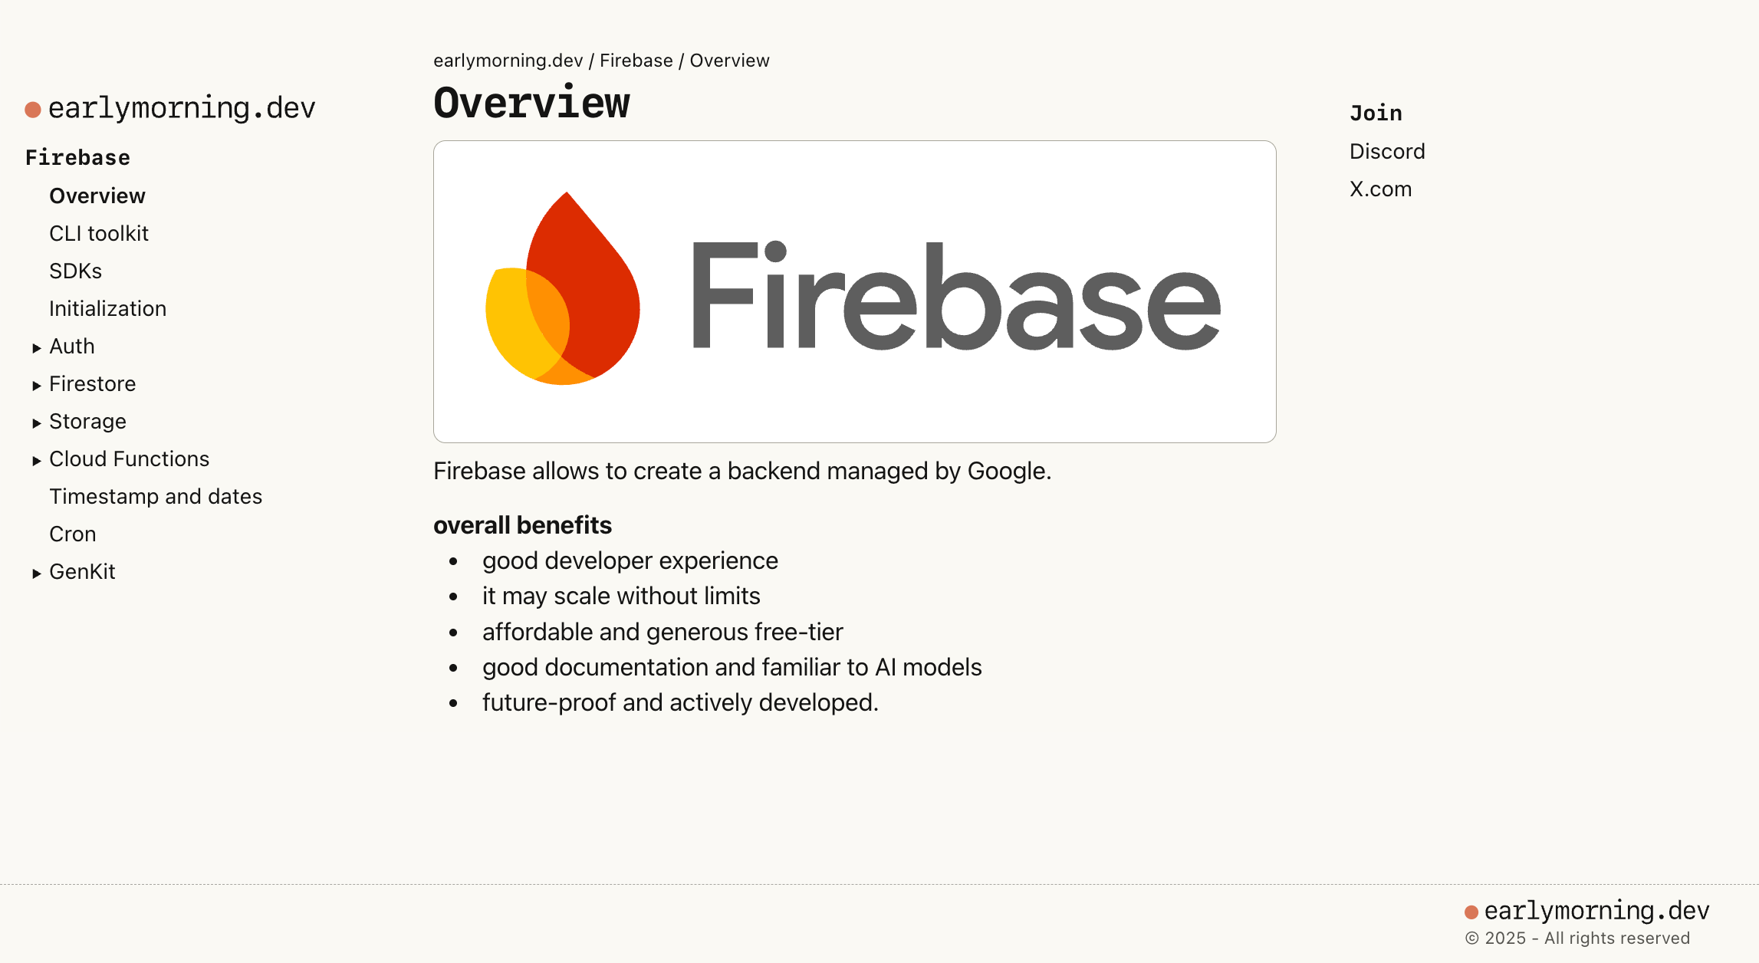Open the Discord join link
1759x963 pixels.
(1387, 151)
